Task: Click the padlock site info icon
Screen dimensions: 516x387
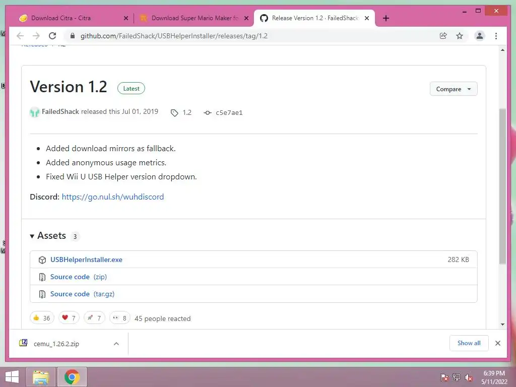Action: 73,36
